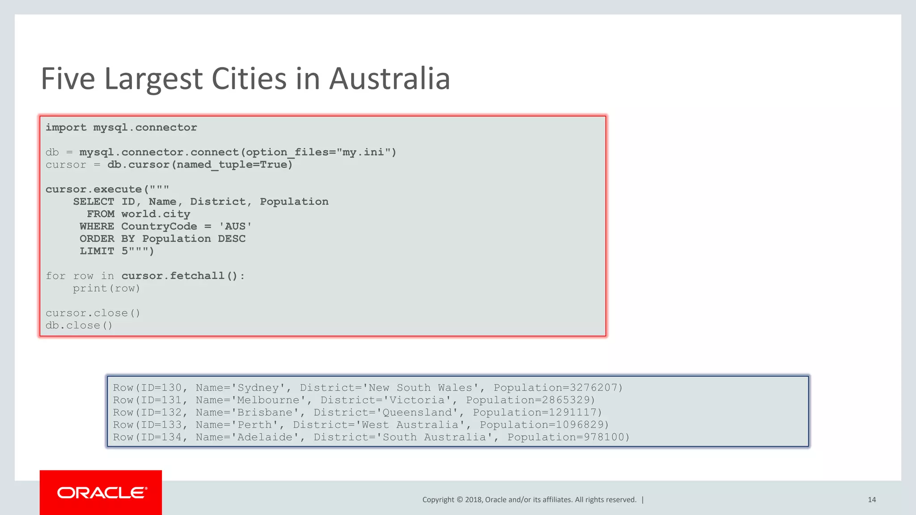
Task: Click the ORDER BY Population DESC line
Action: pyautogui.click(x=162, y=239)
